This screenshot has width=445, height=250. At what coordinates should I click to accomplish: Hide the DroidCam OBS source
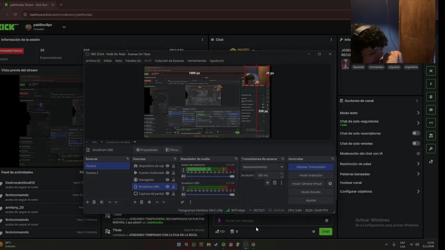168,187
